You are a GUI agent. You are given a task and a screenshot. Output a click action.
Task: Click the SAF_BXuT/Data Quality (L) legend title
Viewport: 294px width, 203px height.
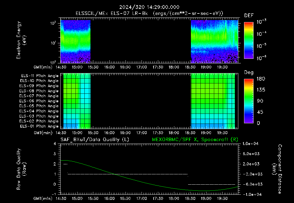tap(95, 140)
